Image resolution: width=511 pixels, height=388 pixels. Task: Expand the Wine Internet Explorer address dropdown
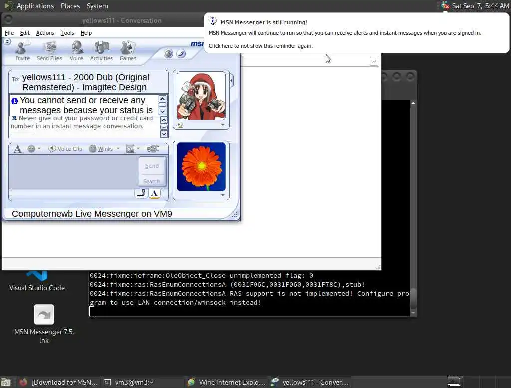(374, 61)
